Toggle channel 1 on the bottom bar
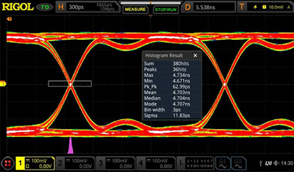This screenshot has width=294, height=172. [x=34, y=163]
